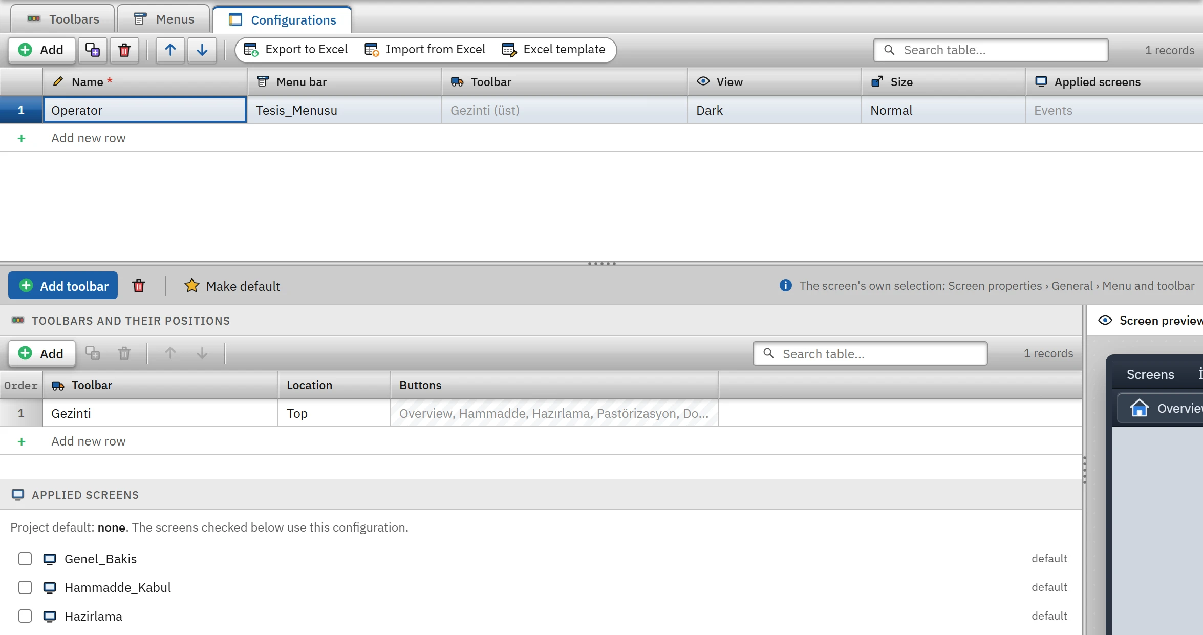1203x635 pixels.
Task: Click the Events applied screens cell
Action: 1114,110
